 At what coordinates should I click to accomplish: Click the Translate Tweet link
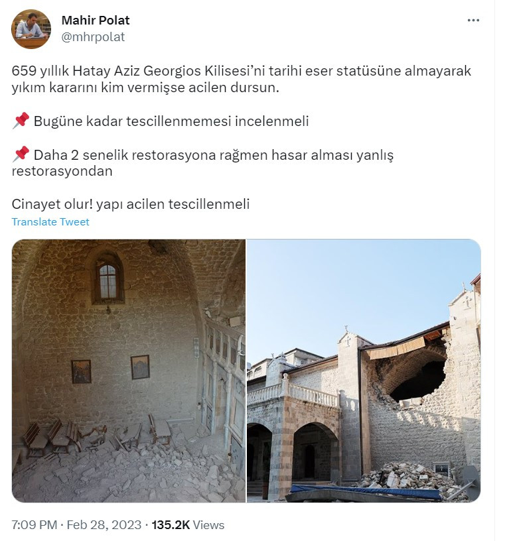click(x=50, y=222)
